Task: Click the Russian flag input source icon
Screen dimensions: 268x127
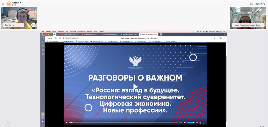Action: pos(206,31)
